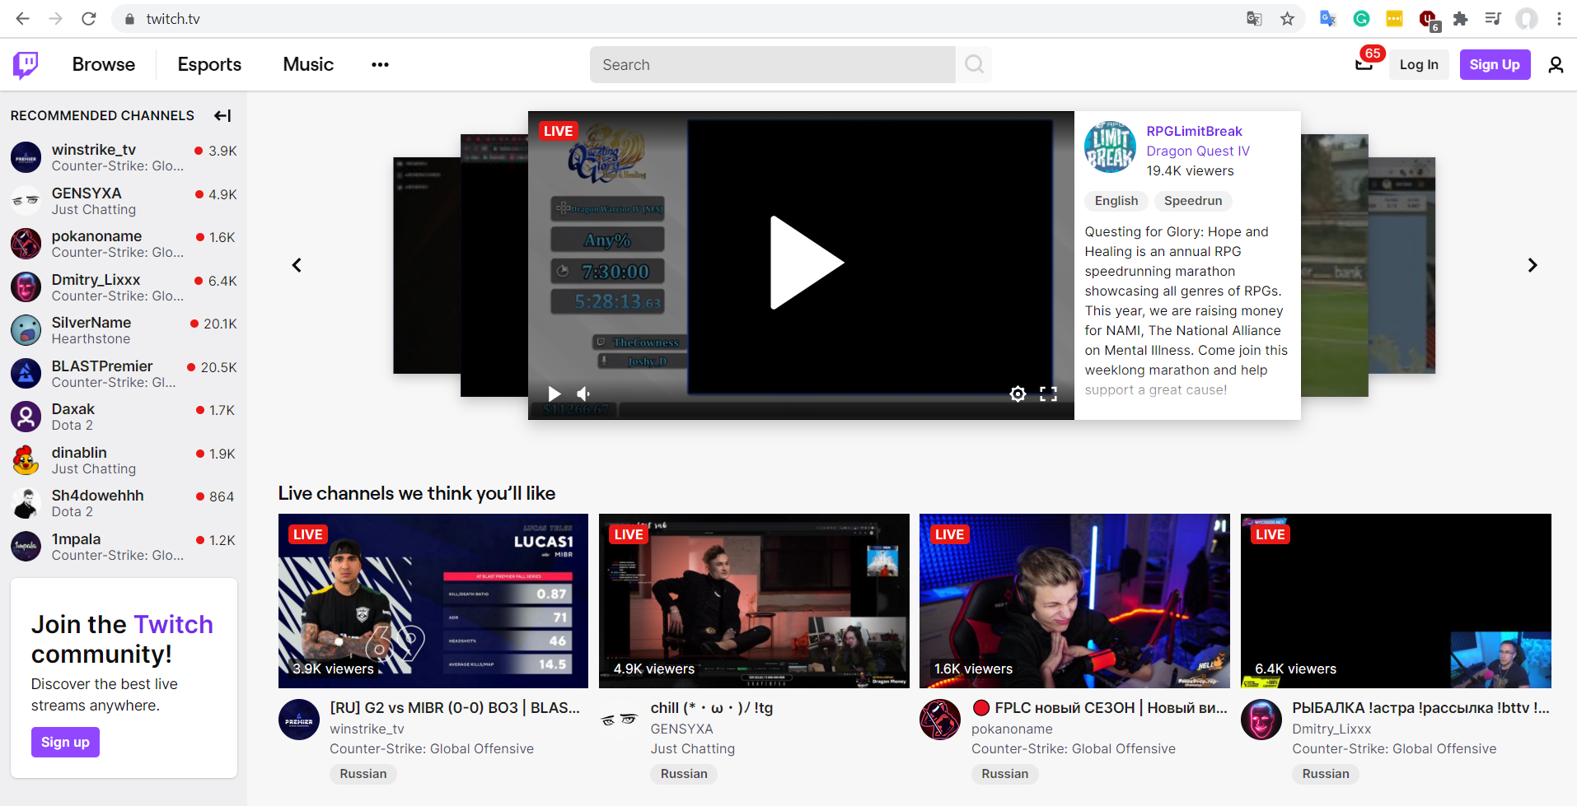Open the [RU] G2 vs MIBR stream title
This screenshot has width=1577, height=806.
[455, 708]
